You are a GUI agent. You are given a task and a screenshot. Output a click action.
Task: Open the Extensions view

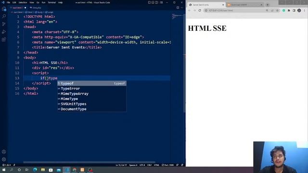coord(4,39)
